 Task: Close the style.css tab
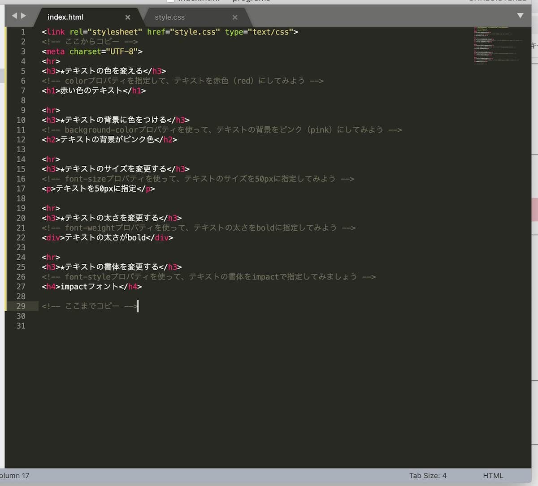[235, 17]
